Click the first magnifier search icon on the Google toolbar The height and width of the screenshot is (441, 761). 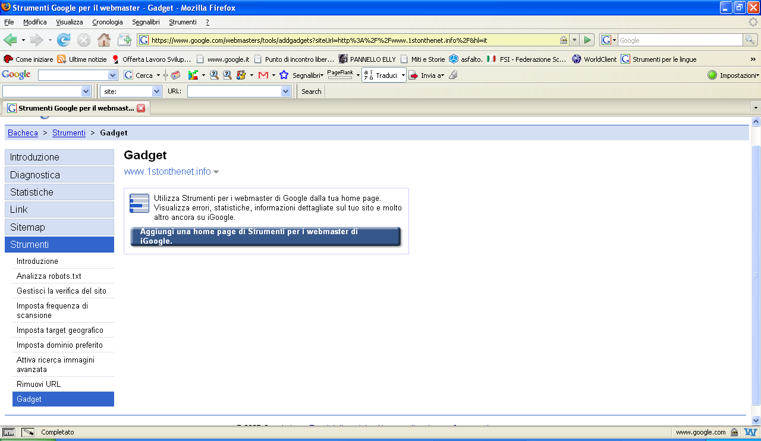coord(214,75)
